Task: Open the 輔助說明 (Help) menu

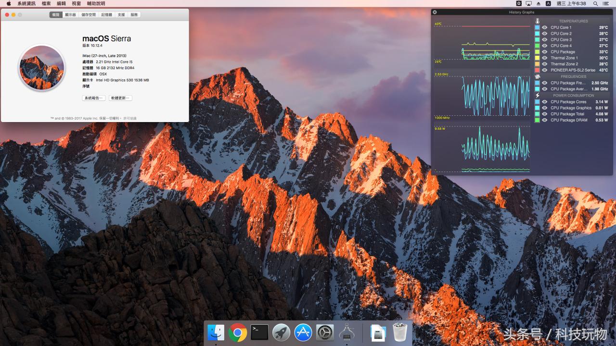Action: click(x=96, y=3)
